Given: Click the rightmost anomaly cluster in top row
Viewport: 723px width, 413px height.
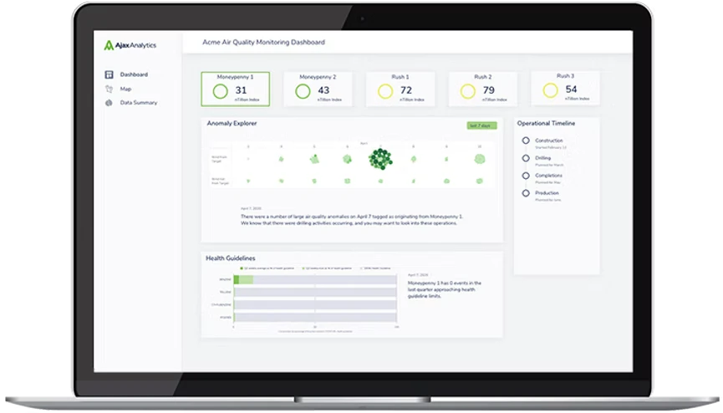Looking at the screenshot, I should click(x=479, y=158).
